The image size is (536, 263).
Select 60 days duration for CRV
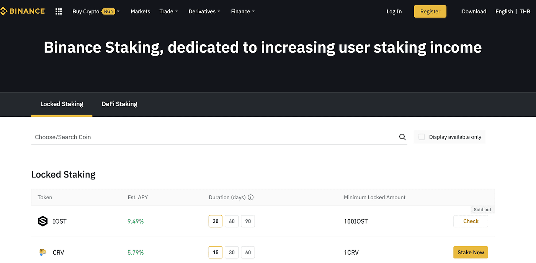tap(248, 252)
